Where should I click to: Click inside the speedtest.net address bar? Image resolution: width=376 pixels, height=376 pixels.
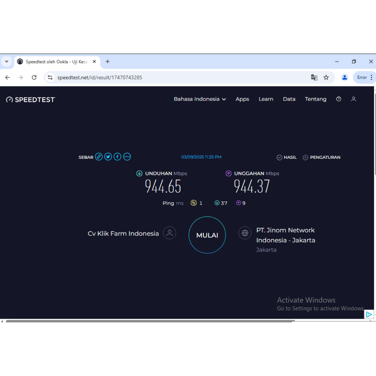[x=121, y=77]
